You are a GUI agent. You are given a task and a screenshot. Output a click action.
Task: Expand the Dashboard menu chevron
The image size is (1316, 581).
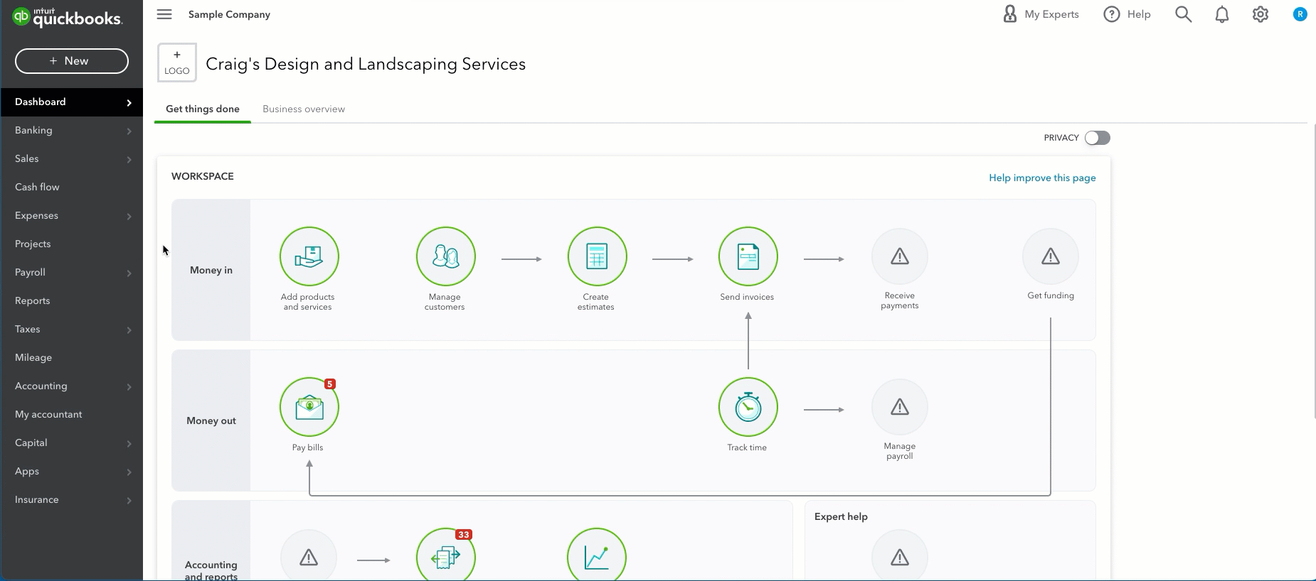click(129, 102)
